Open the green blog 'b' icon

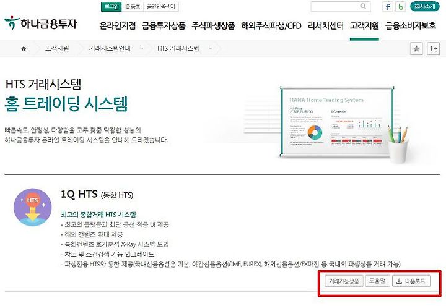(401, 7)
